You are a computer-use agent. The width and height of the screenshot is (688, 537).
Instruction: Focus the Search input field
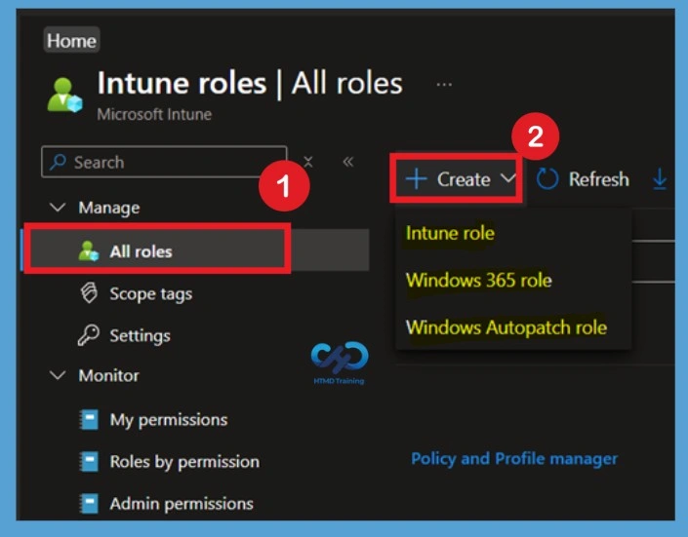pyautogui.click(x=164, y=162)
